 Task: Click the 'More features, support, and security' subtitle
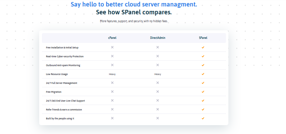pos(134,21)
